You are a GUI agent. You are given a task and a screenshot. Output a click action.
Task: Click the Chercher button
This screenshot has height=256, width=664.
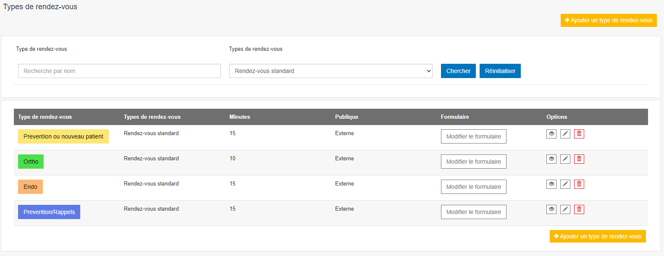pyautogui.click(x=458, y=71)
